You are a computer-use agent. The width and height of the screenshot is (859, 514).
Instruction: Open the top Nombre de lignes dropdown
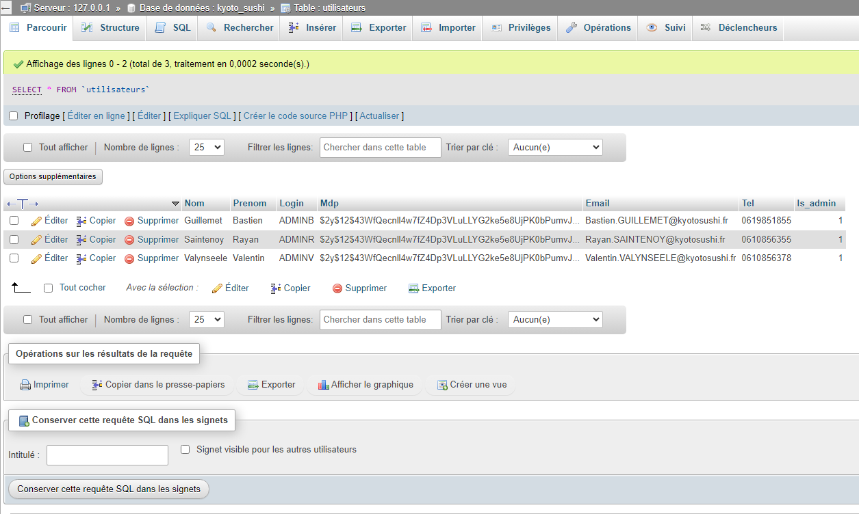click(206, 147)
